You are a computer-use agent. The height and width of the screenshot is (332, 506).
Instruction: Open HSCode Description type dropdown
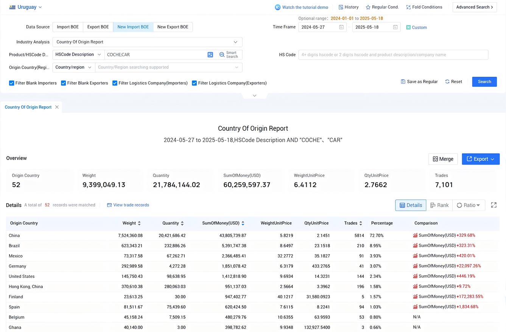click(x=78, y=55)
